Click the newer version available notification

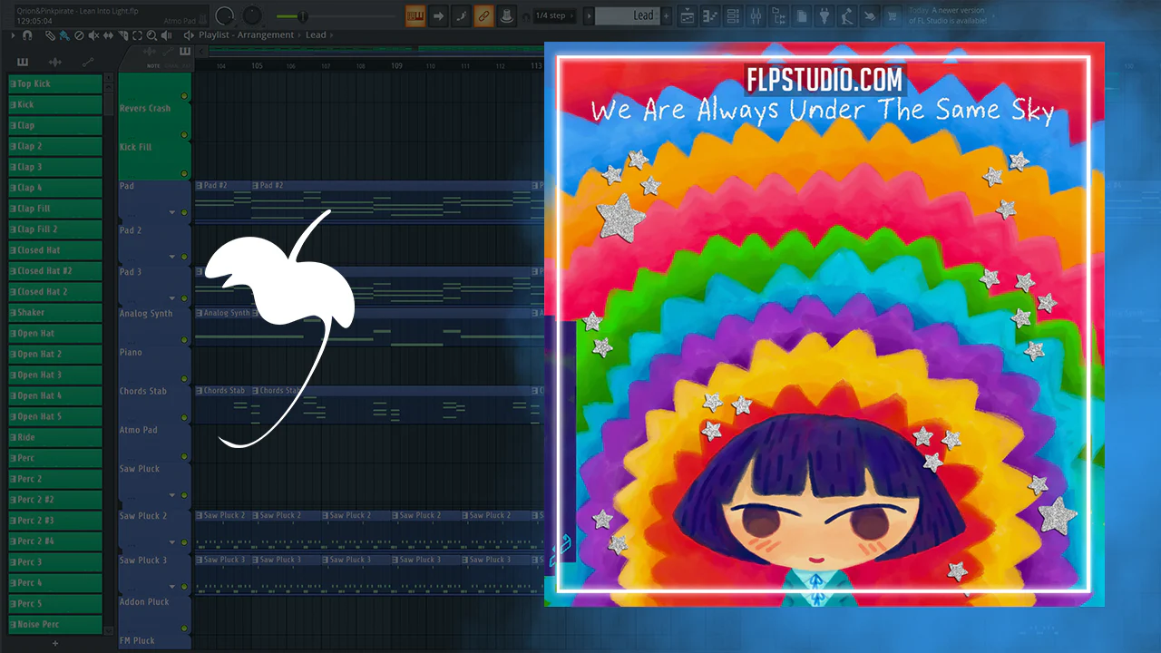(947, 15)
